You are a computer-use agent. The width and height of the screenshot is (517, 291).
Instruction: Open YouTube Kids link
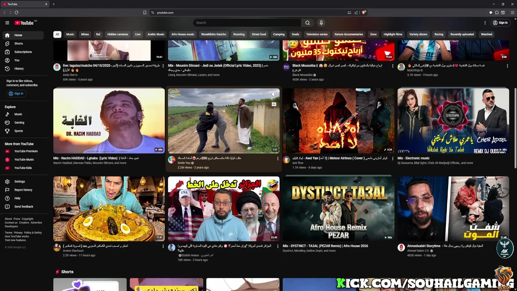click(23, 168)
